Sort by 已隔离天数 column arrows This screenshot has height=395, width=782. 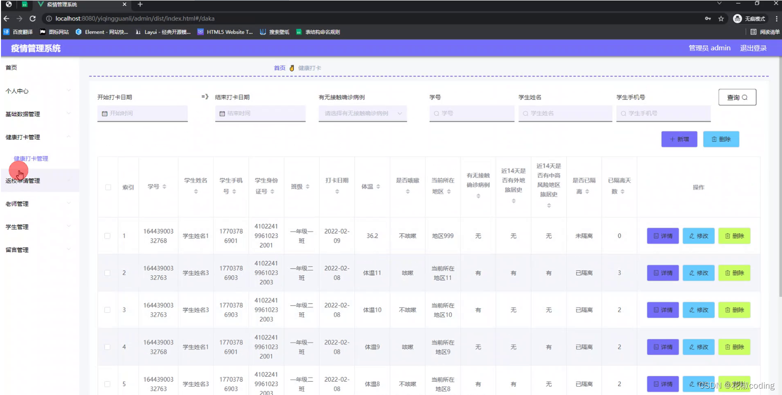pos(622,192)
